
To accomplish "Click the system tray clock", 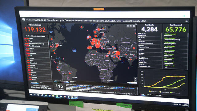I will pos(185,105).
